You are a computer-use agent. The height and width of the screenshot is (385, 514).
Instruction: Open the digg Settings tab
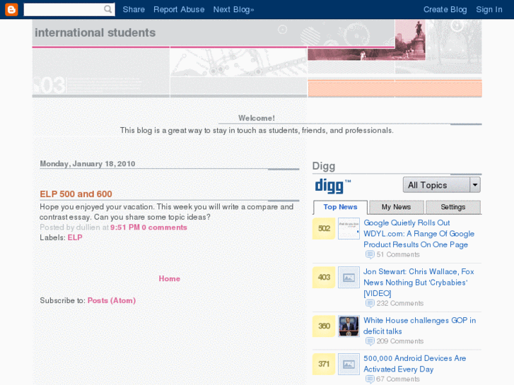click(x=453, y=207)
